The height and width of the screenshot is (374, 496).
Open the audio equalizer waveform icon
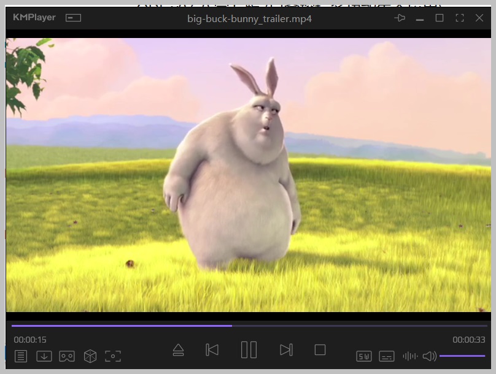point(409,356)
